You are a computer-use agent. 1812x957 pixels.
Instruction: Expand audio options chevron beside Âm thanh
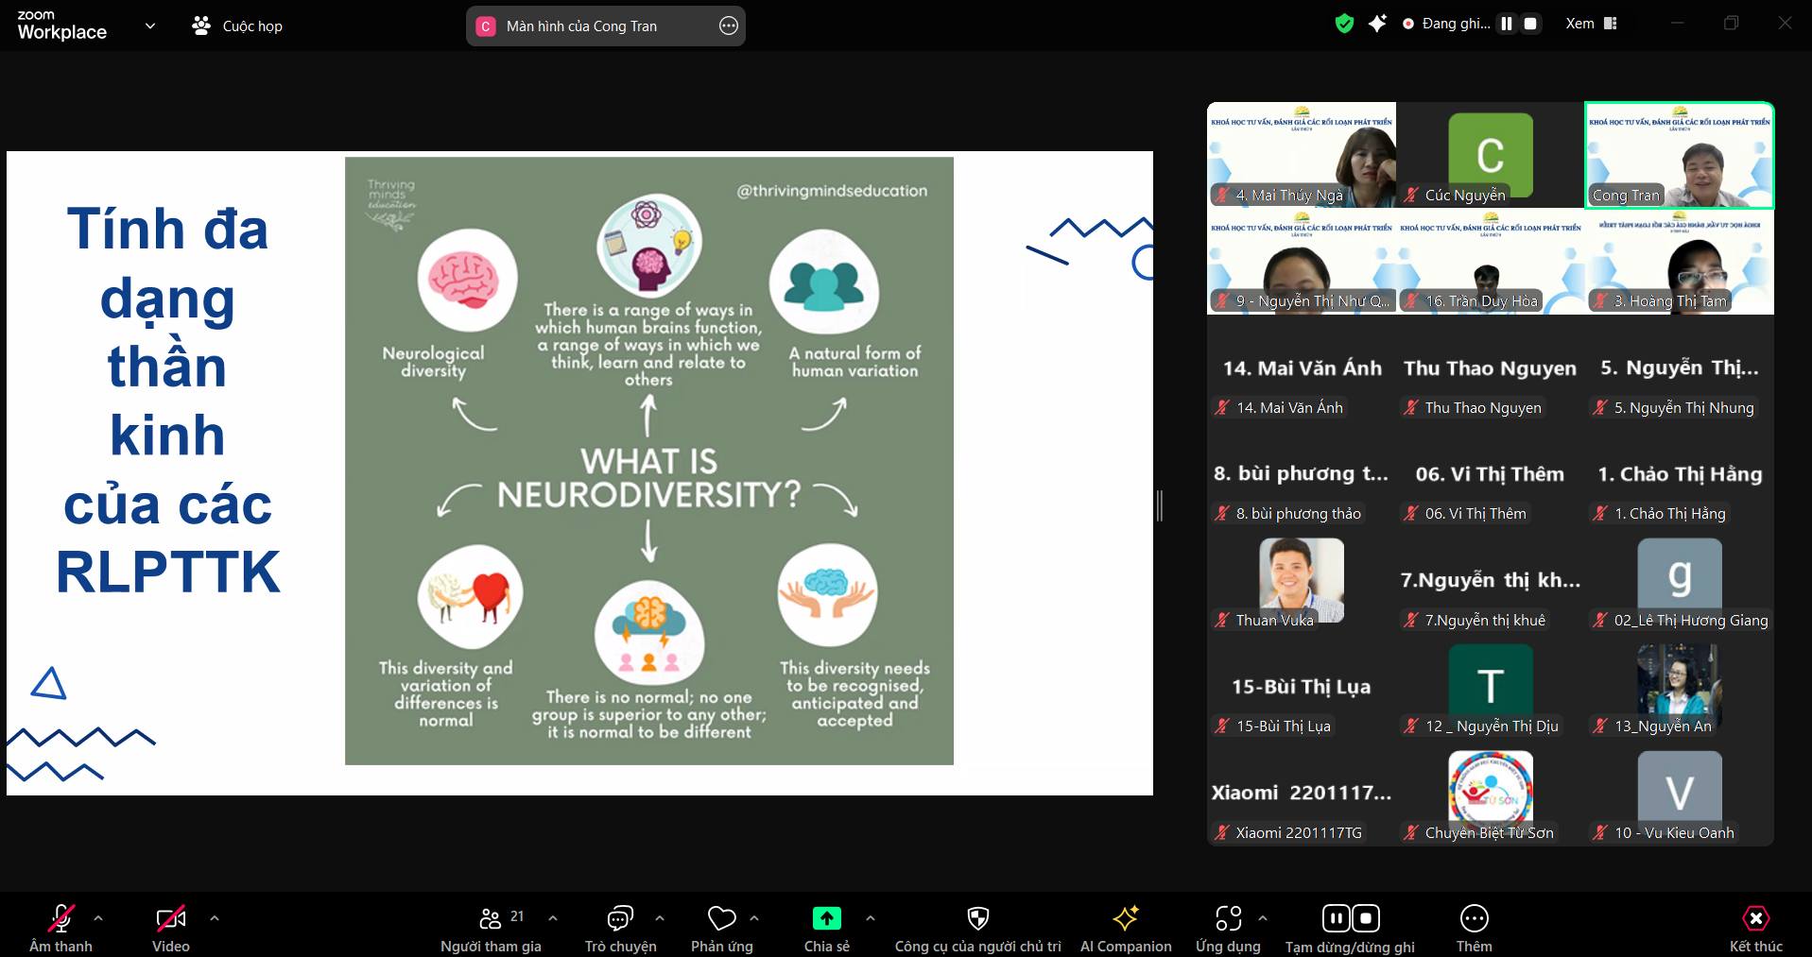point(98,918)
